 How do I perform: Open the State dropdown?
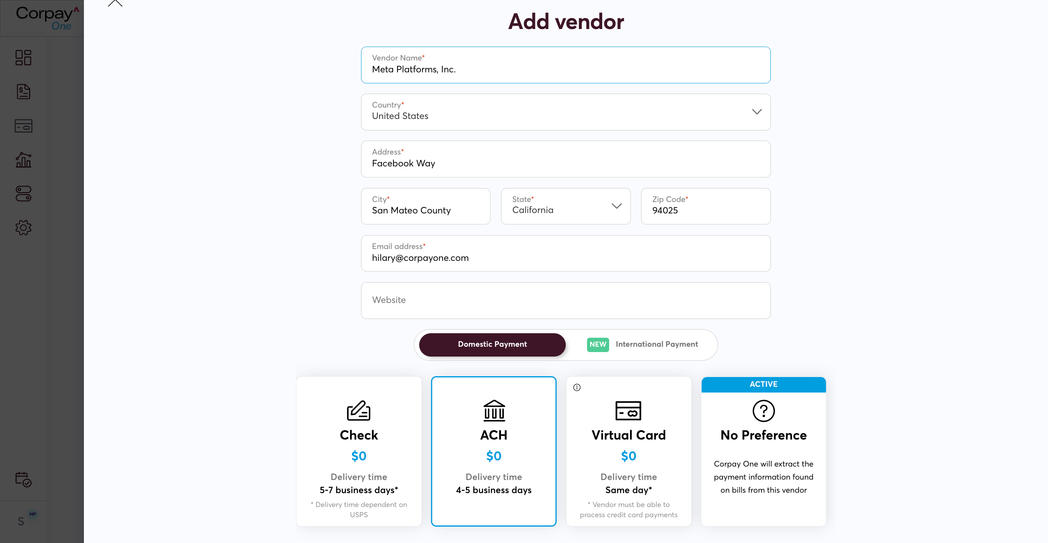pos(566,206)
